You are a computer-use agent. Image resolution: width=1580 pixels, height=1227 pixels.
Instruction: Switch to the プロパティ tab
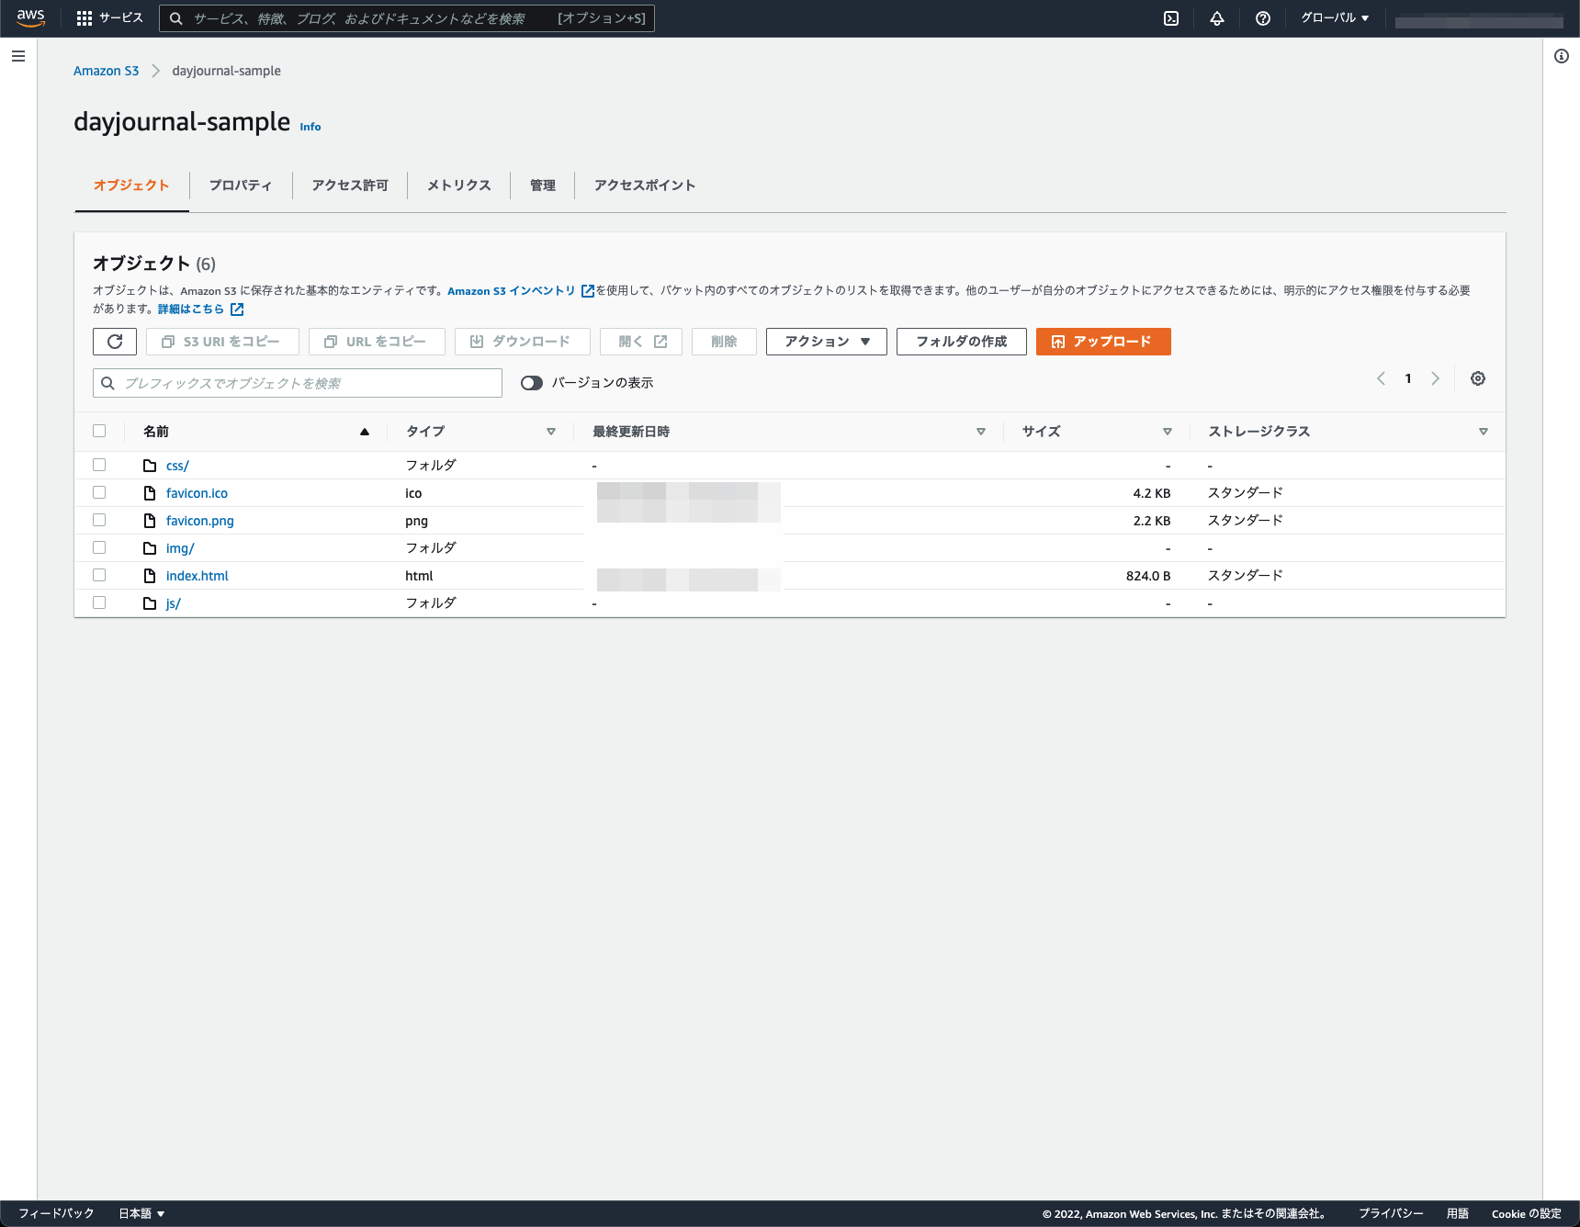click(241, 186)
